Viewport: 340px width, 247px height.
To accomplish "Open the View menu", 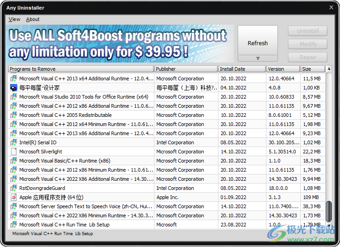I will coord(14,19).
